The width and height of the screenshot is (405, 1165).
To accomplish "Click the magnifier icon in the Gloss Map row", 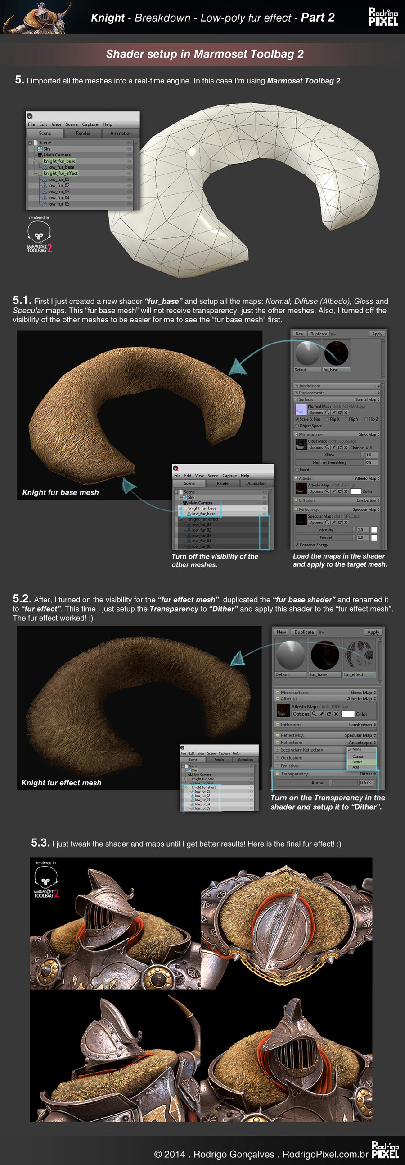I will pyautogui.click(x=327, y=447).
